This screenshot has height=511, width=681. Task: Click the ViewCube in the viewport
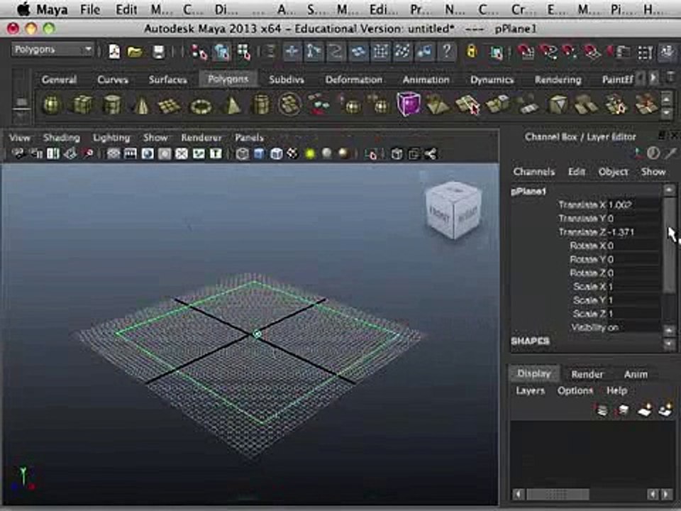coord(453,210)
